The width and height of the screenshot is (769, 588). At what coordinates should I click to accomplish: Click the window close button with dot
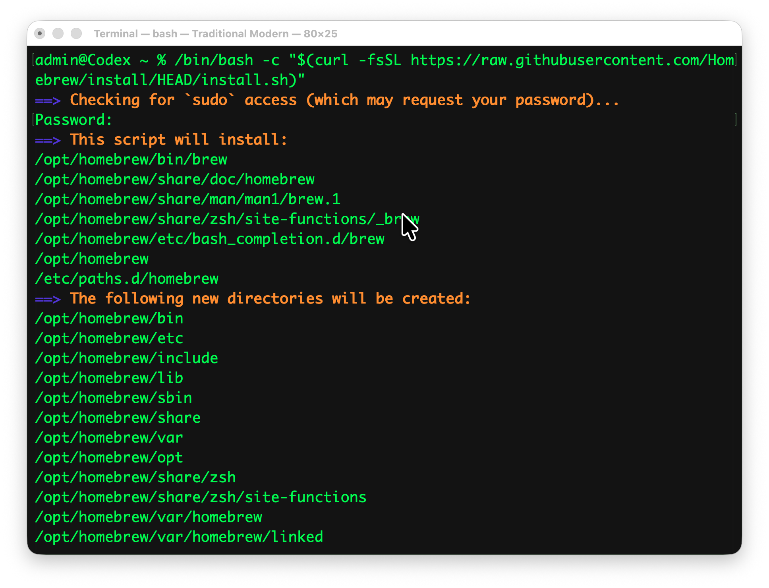pyautogui.click(x=40, y=33)
